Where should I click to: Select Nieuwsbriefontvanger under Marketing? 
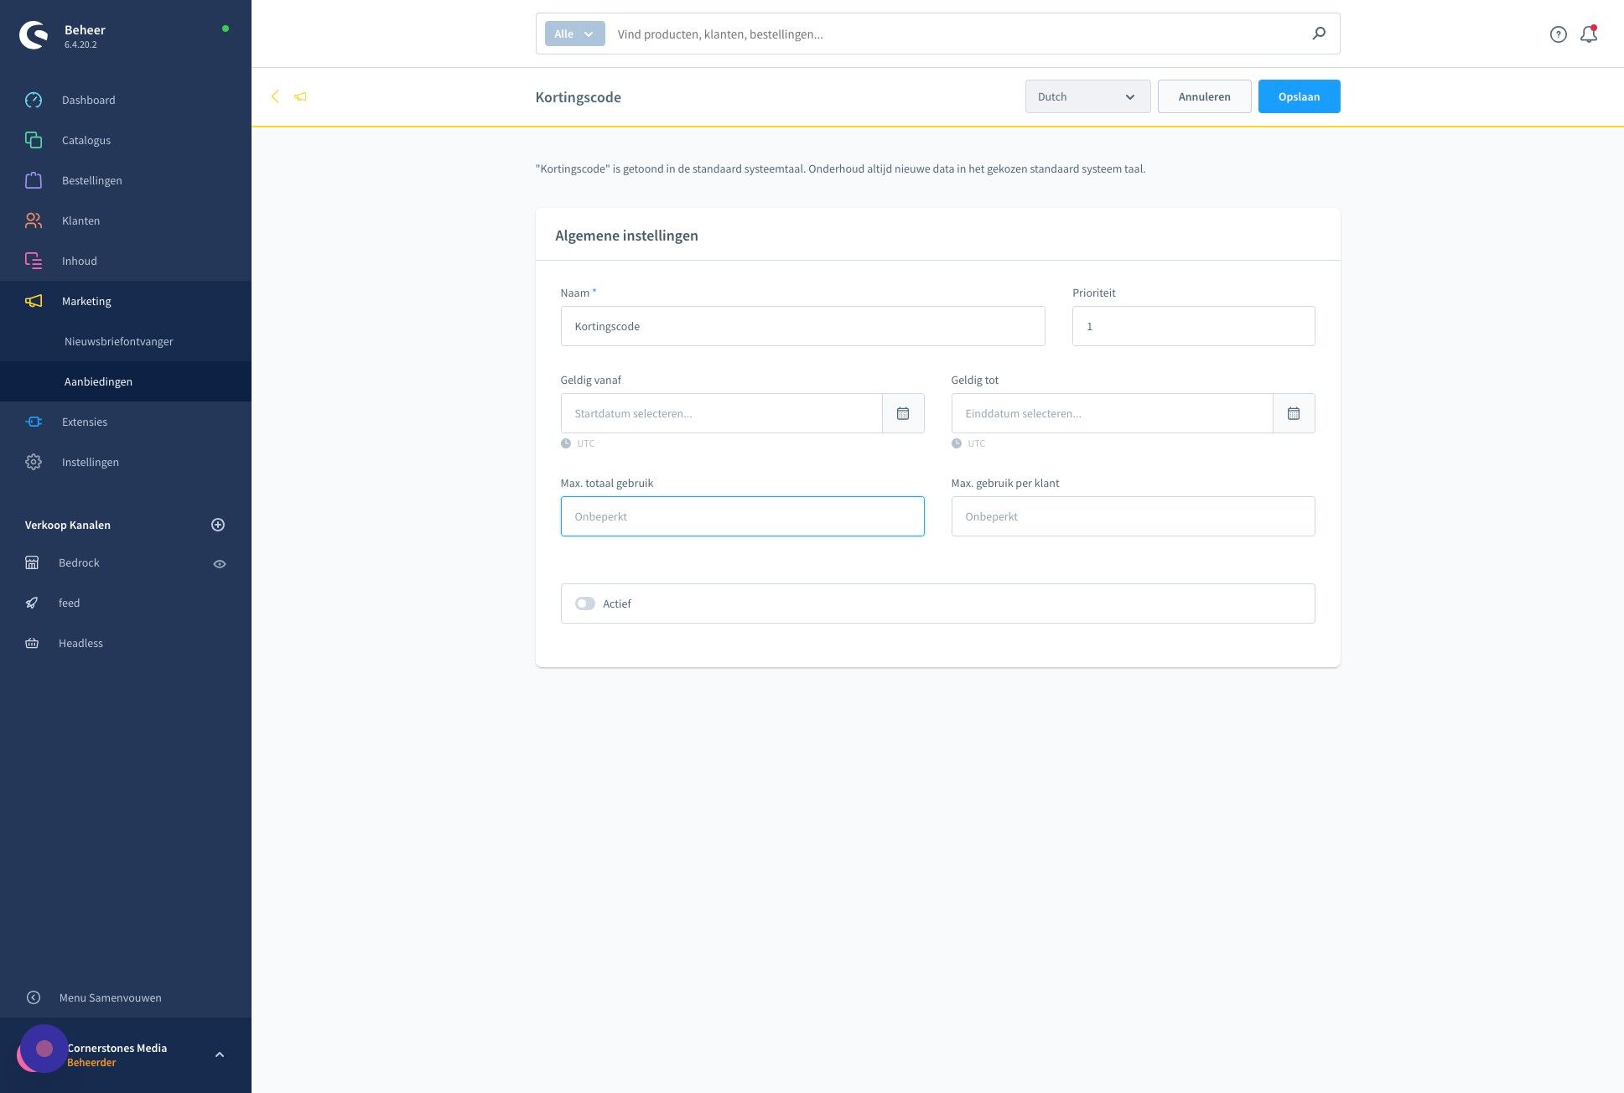118,341
